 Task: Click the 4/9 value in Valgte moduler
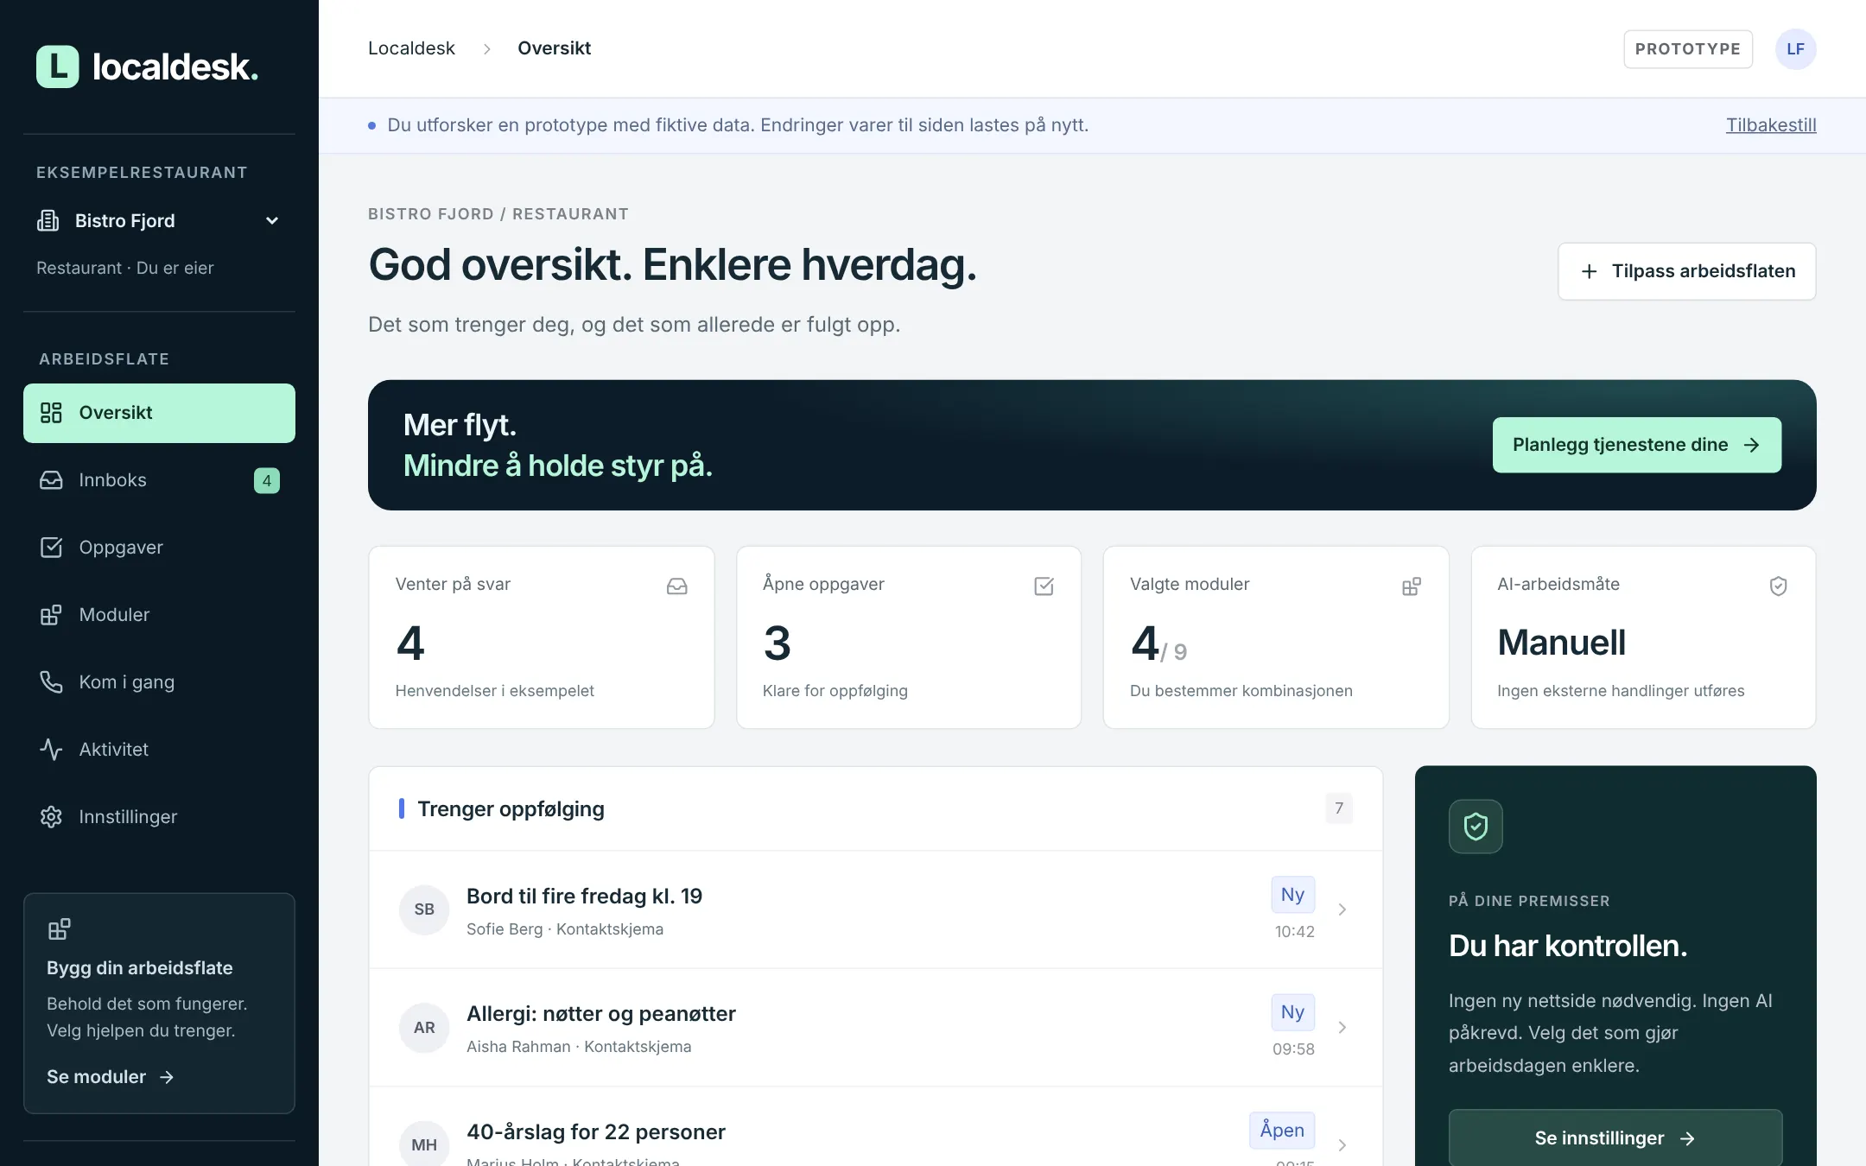(1158, 644)
